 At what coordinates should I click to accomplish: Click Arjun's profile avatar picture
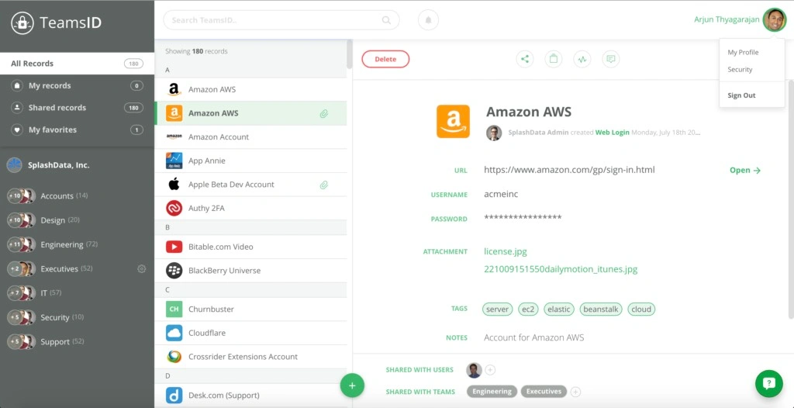(775, 19)
